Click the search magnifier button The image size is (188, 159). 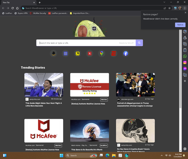point(139,43)
